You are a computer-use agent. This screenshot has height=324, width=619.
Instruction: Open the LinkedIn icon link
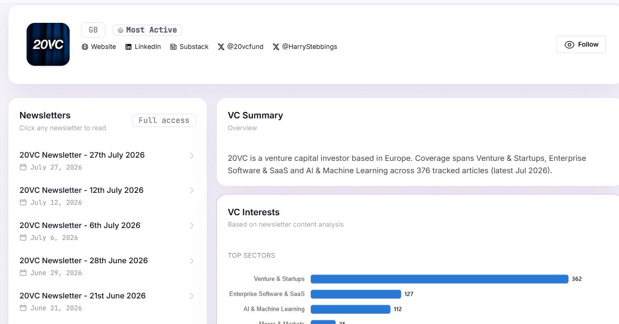[143, 47]
